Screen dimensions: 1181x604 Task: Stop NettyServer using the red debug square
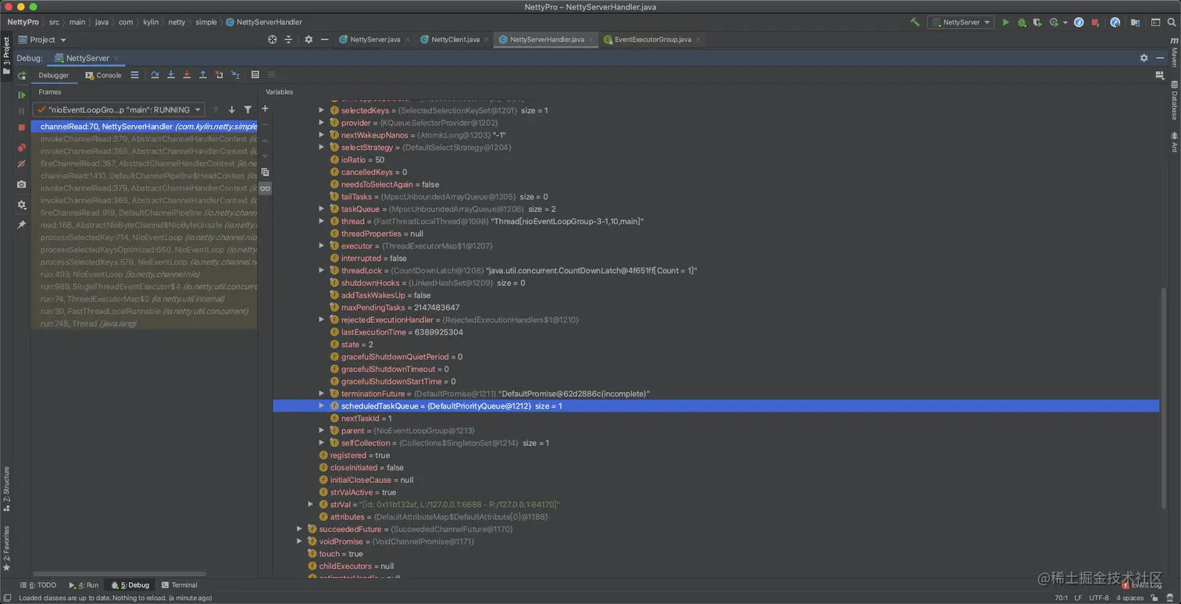(21, 127)
